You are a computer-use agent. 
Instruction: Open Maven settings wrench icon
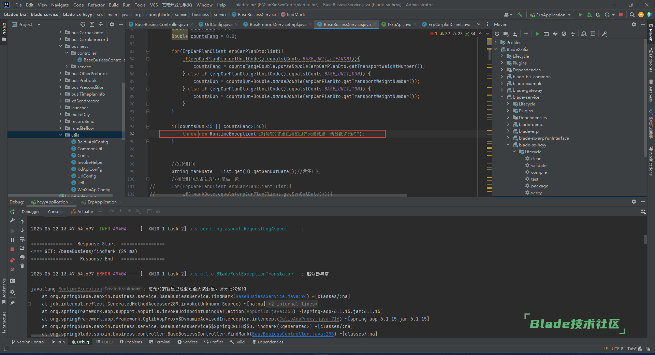pyautogui.click(x=605, y=34)
